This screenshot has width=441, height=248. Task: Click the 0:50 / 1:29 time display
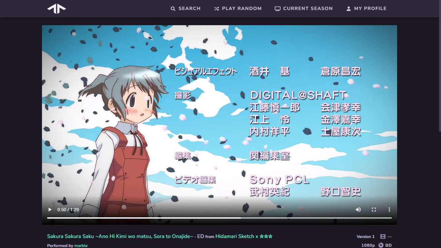click(68, 209)
